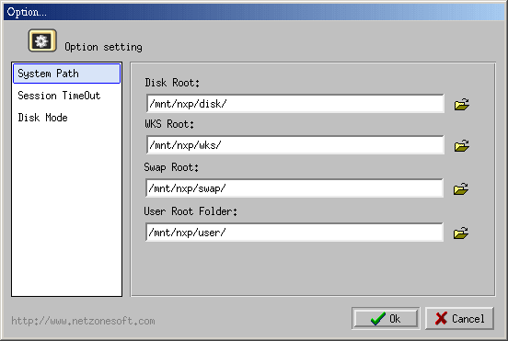Click the "WKS Root:" label

[x=169, y=124]
